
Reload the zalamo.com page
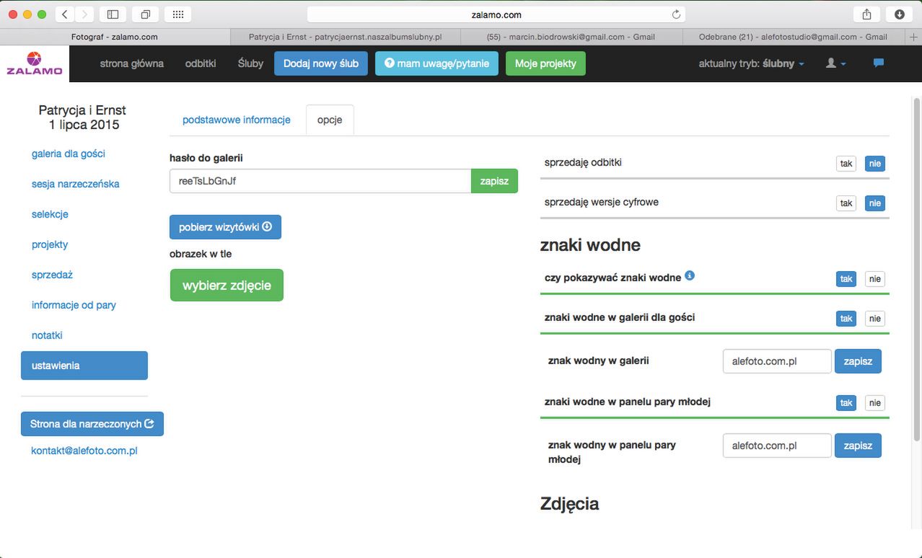tap(676, 14)
